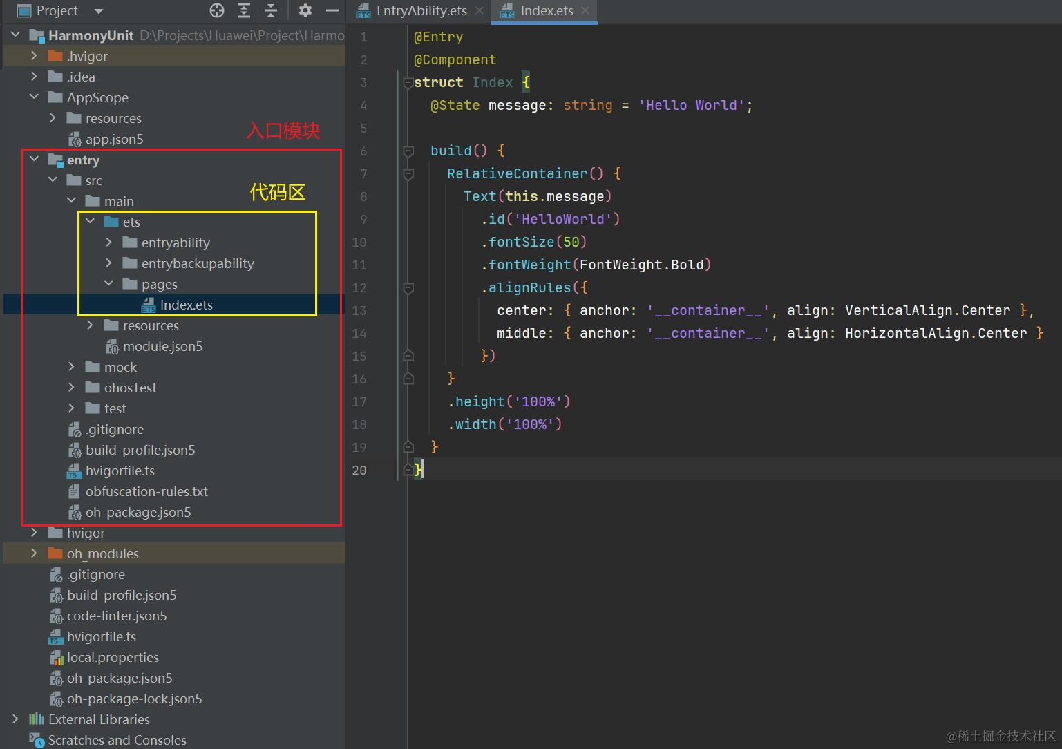Click line number 20 in gutter

tap(359, 470)
